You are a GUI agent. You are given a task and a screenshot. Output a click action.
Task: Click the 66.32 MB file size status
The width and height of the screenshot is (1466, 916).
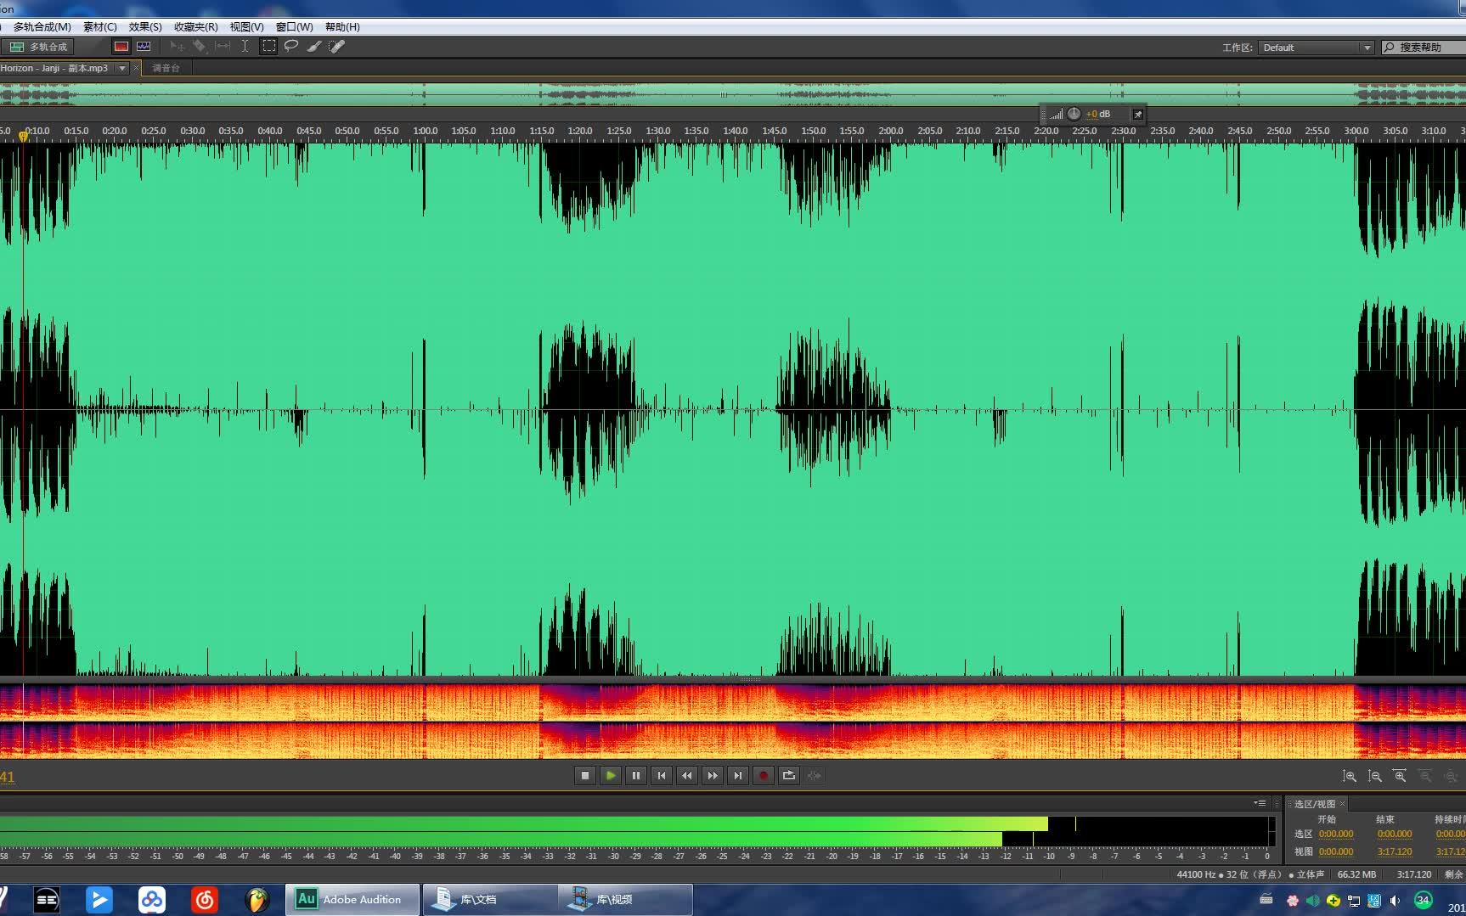tap(1356, 874)
